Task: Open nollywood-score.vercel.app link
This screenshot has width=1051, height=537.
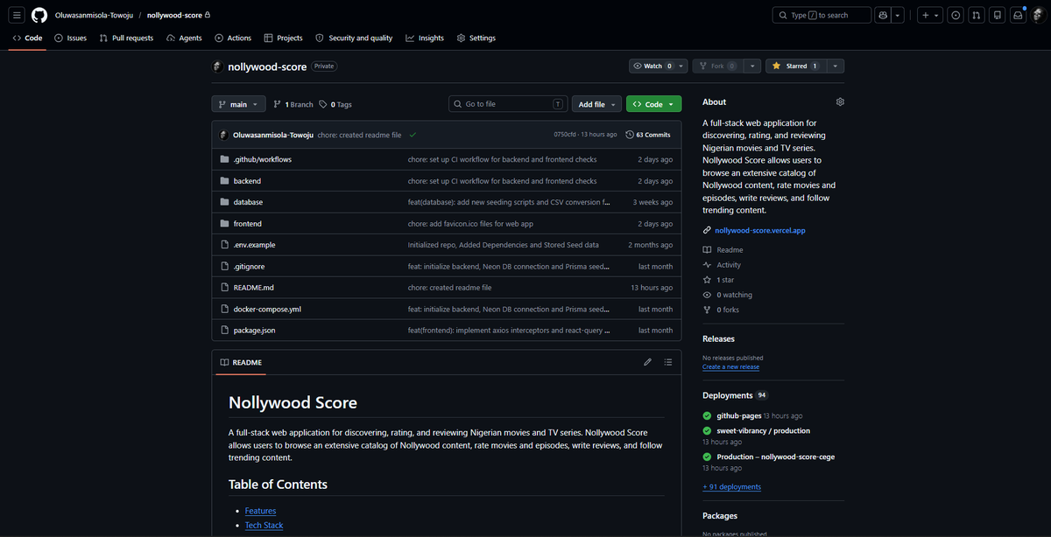Action: [759, 230]
